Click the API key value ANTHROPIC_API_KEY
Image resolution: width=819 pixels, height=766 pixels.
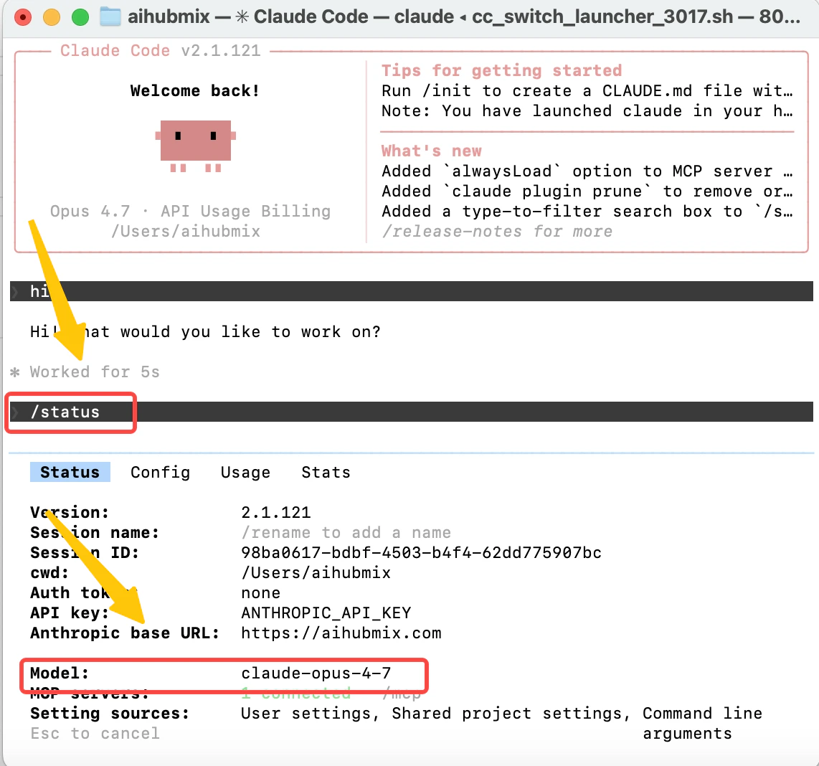pyautogui.click(x=326, y=613)
